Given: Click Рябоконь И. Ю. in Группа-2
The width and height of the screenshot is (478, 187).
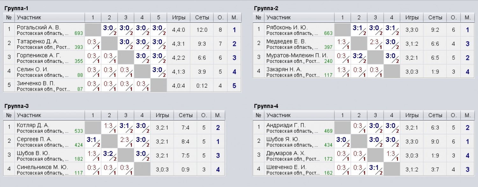Looking at the screenshot, I should [286, 27].
